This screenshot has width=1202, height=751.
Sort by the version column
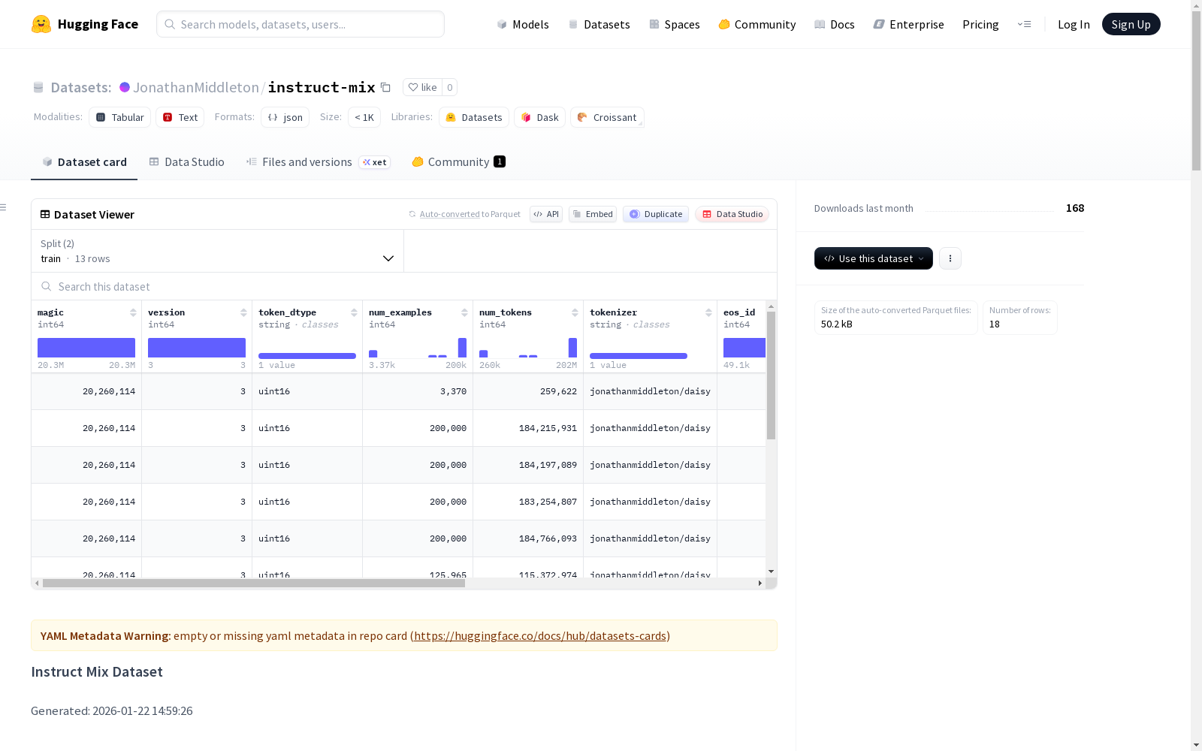pyautogui.click(x=243, y=312)
